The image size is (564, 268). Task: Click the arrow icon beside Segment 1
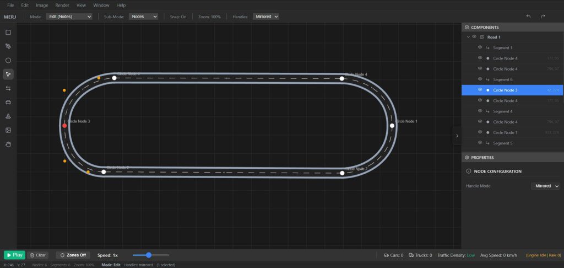[x=488, y=48]
